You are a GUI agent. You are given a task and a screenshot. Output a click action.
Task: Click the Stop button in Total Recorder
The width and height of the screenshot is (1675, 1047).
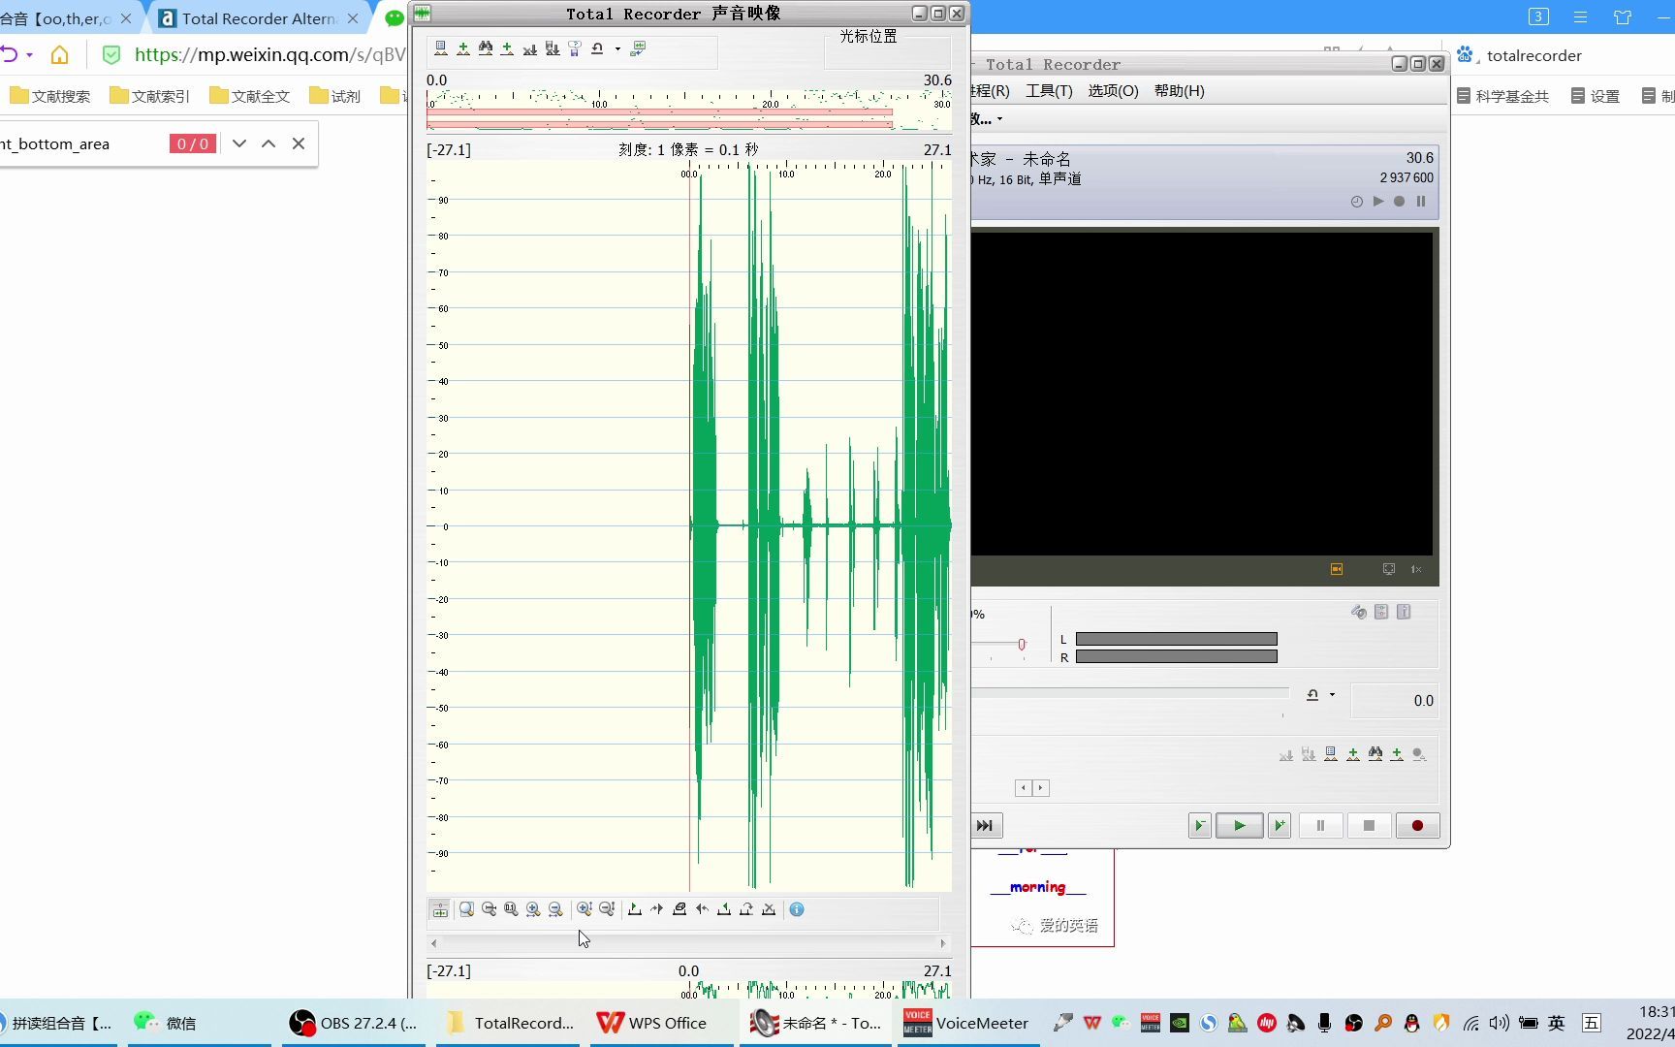(1369, 825)
